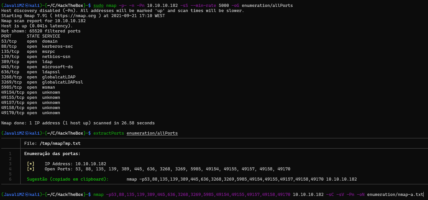Click 'enumeration/allPorts' in the first nmap command
Image resolution: width=428 pixels, height=200 pixels.
267,6
